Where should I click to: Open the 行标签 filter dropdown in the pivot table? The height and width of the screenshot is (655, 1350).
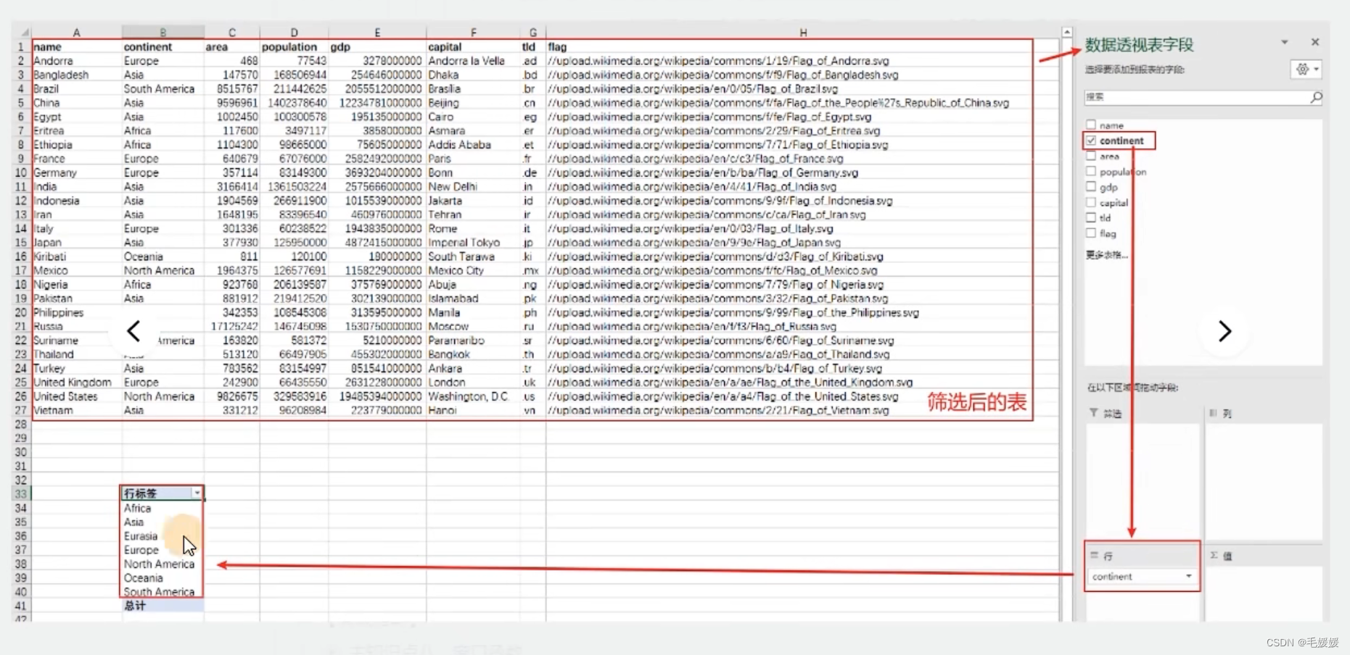point(197,493)
